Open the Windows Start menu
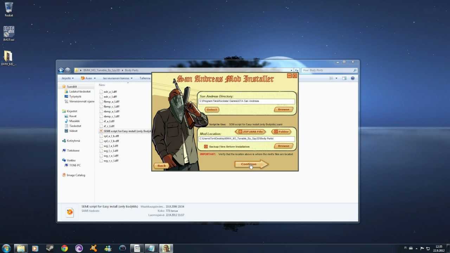This screenshot has width=450, height=253. pyautogui.click(x=6, y=248)
